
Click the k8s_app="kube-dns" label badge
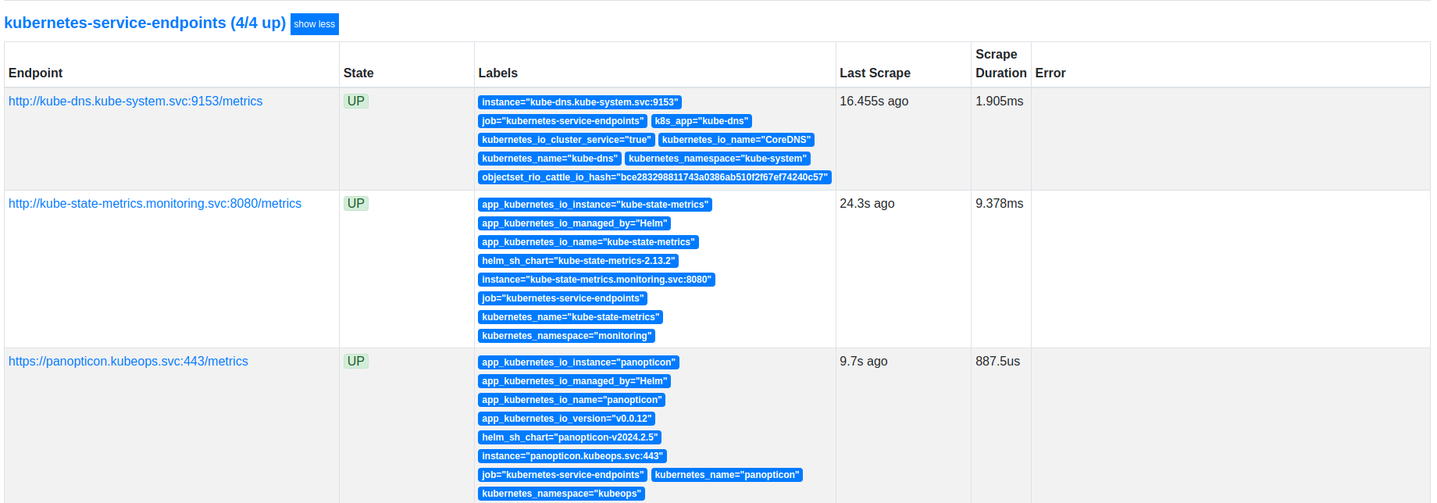701,121
